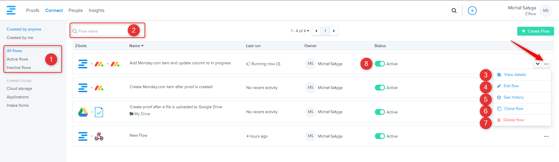Select Edit flow from the context menu

click(511, 86)
